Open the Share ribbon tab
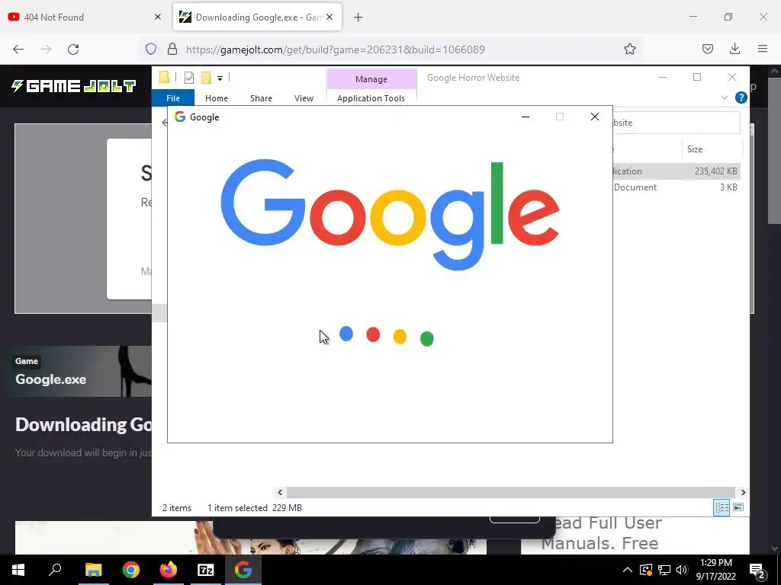 click(261, 98)
